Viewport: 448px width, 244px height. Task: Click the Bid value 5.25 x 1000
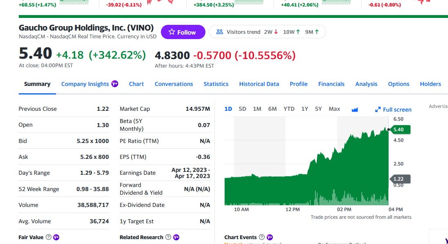point(93,141)
